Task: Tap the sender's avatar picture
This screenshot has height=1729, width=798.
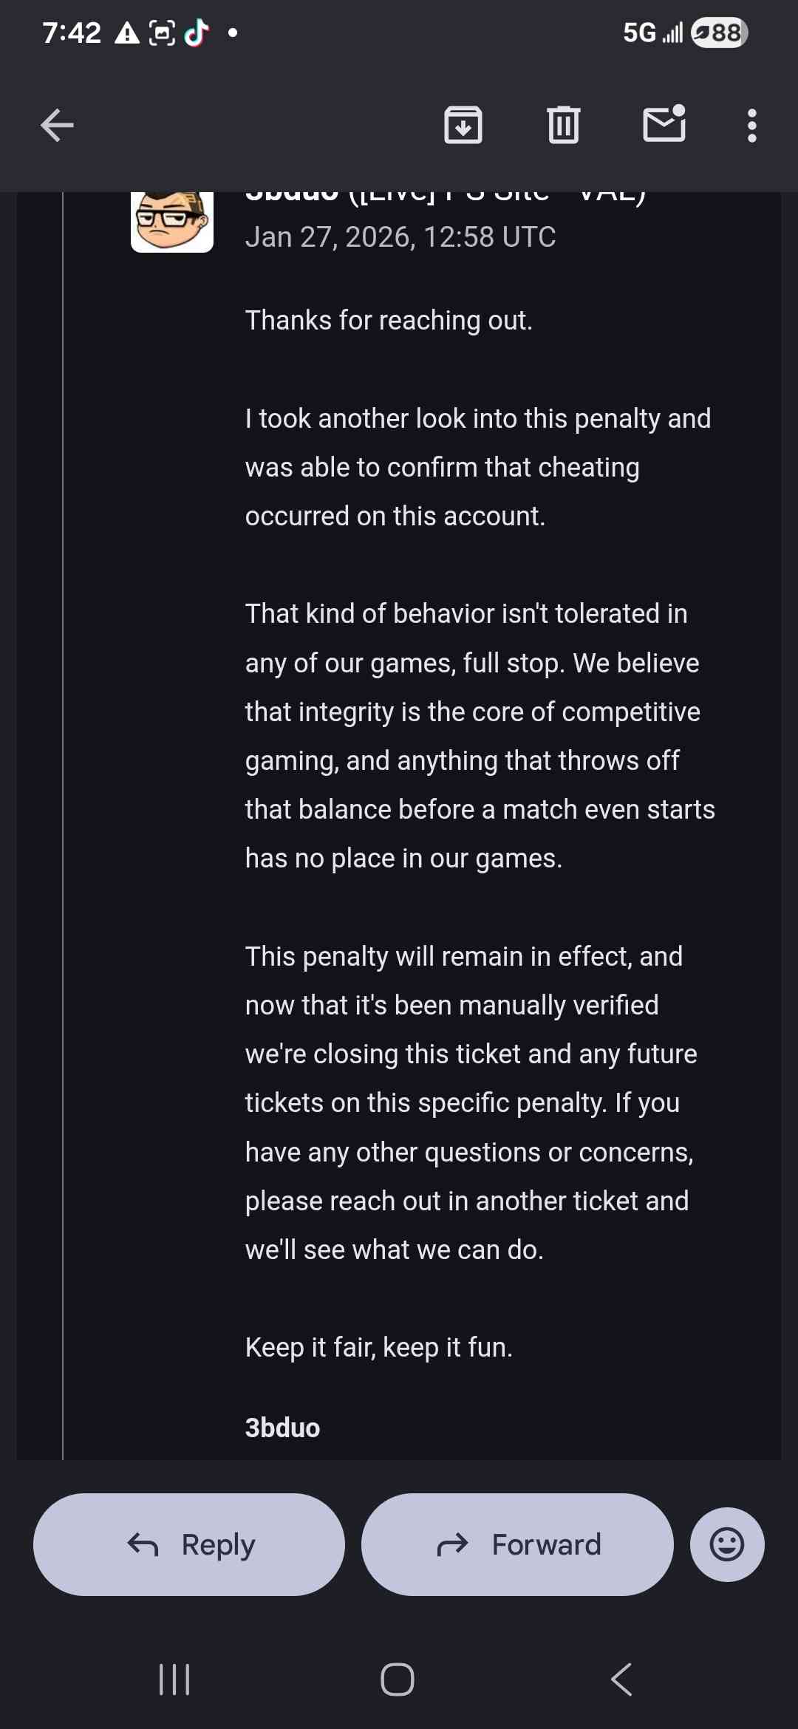Action: (172, 221)
